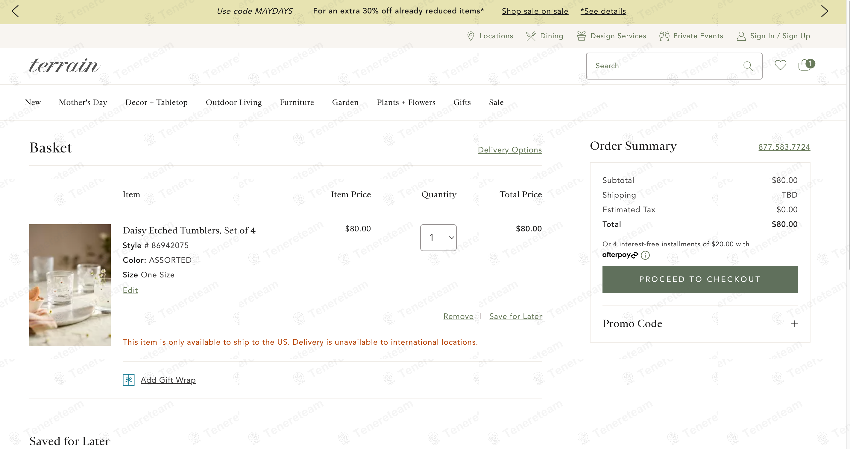The image size is (850, 449).
Task: Open the Delivery Options link
Action: coord(509,150)
